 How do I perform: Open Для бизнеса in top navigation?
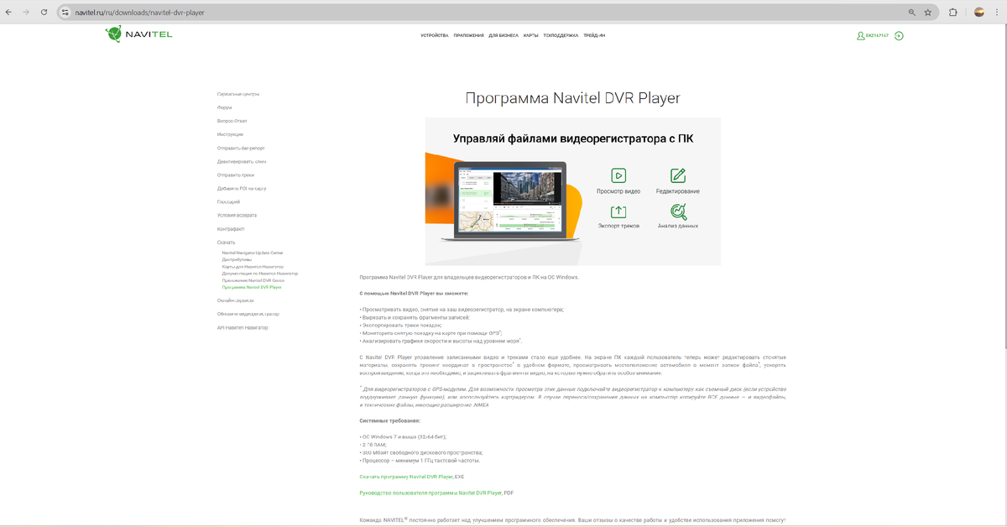point(503,36)
